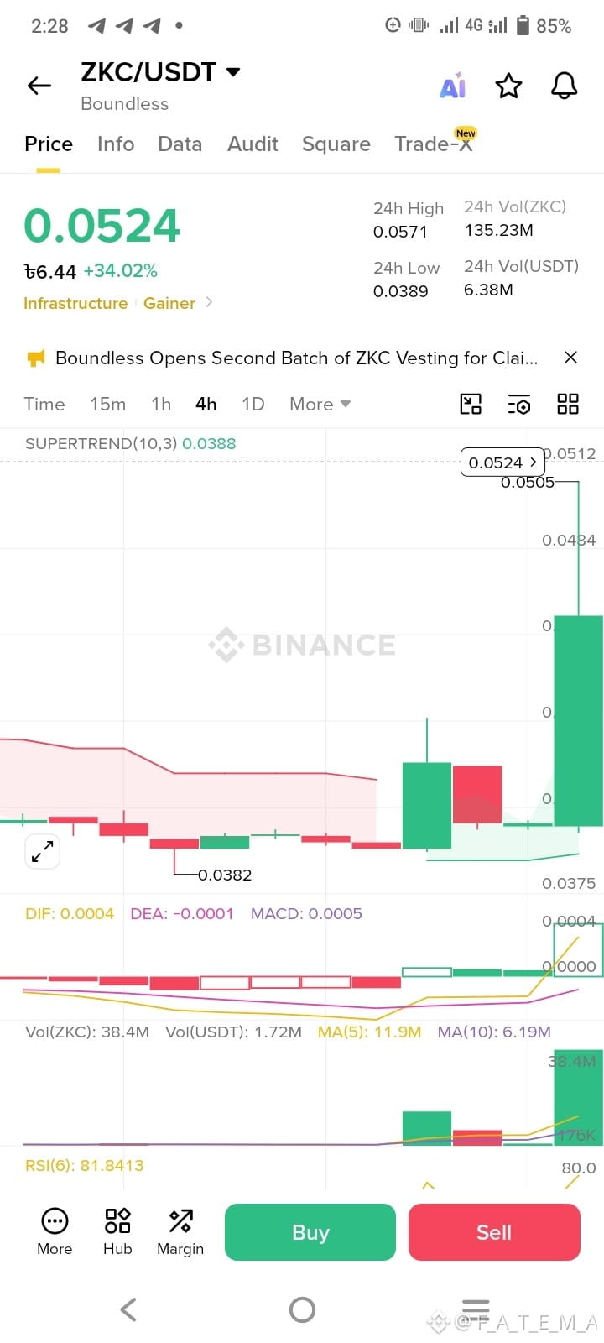
Task: Switch to the Info tab
Action: [x=116, y=144]
